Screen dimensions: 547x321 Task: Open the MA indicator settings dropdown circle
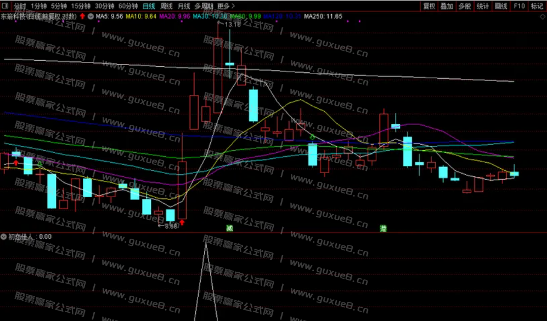click(91, 16)
